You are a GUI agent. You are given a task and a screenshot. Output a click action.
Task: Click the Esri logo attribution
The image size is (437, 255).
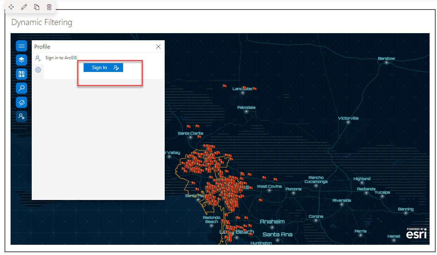point(417,233)
